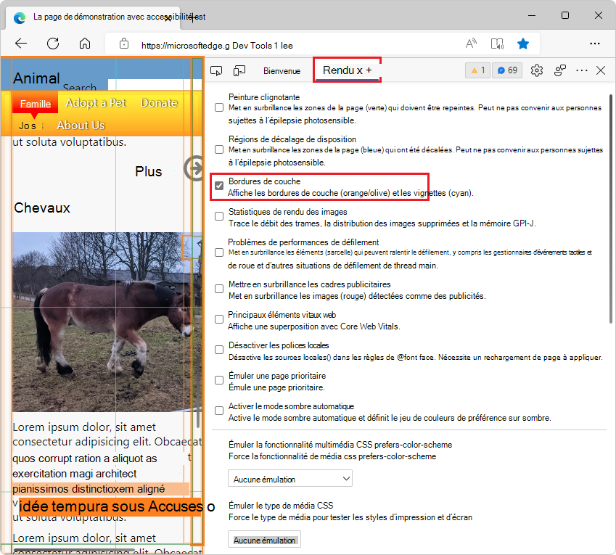
Task: Click the Donate link on the page
Action: (158, 102)
